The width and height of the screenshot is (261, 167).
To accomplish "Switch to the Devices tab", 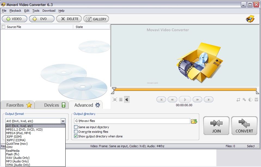I will pyautogui.click(x=51, y=105).
